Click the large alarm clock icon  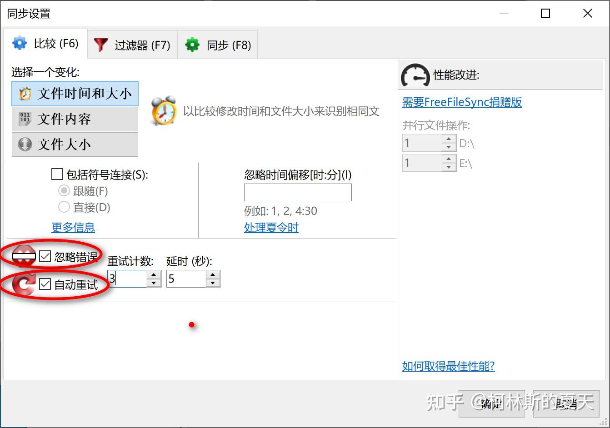(x=164, y=111)
